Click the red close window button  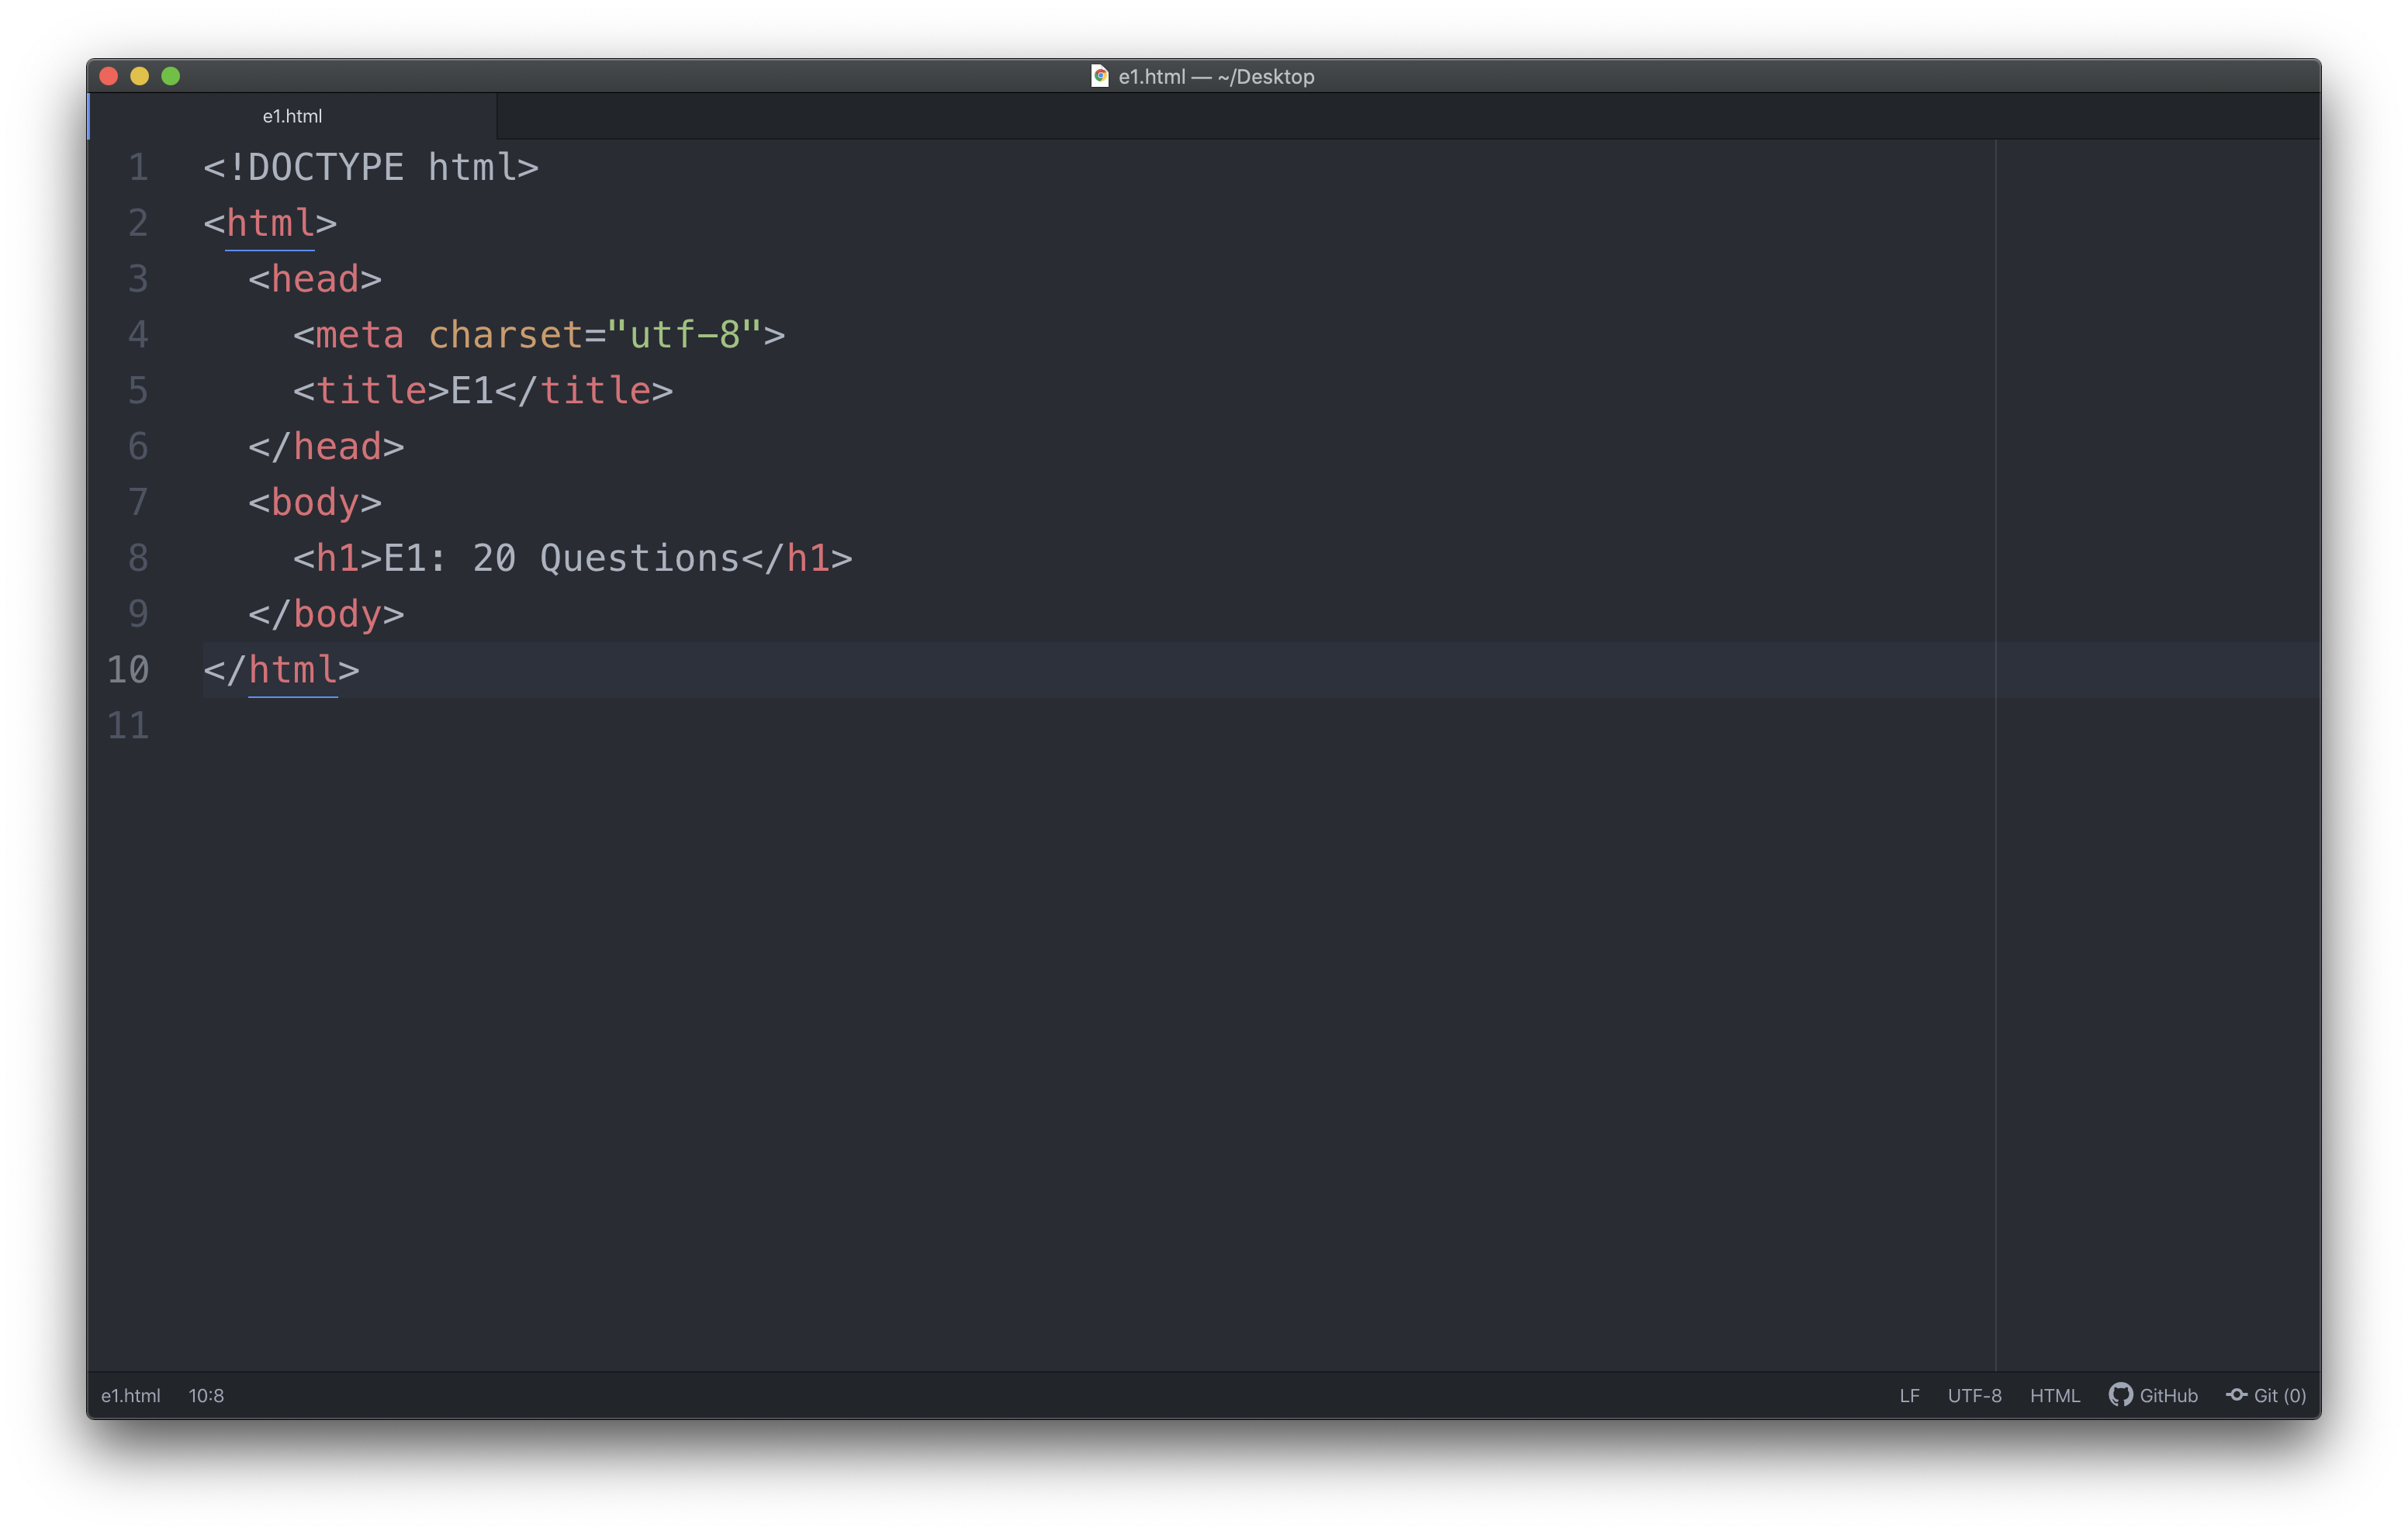click(x=109, y=76)
